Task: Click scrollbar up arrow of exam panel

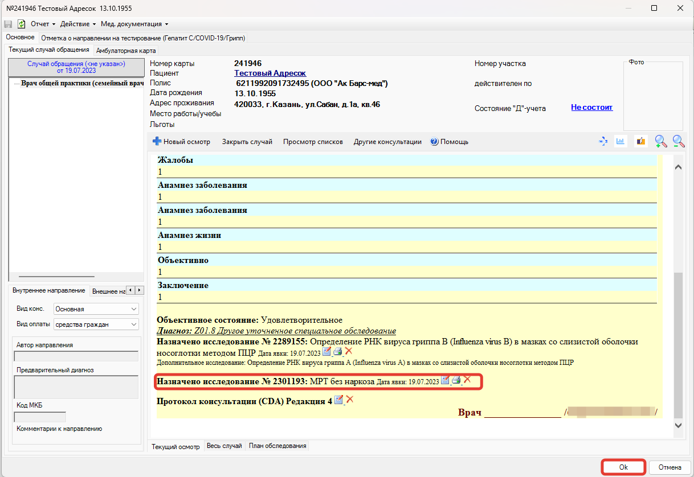Action: tap(678, 167)
